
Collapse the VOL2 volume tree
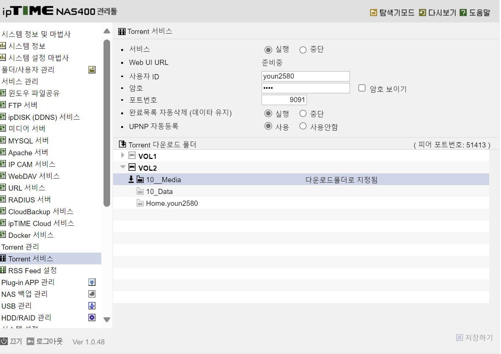pyautogui.click(x=123, y=167)
